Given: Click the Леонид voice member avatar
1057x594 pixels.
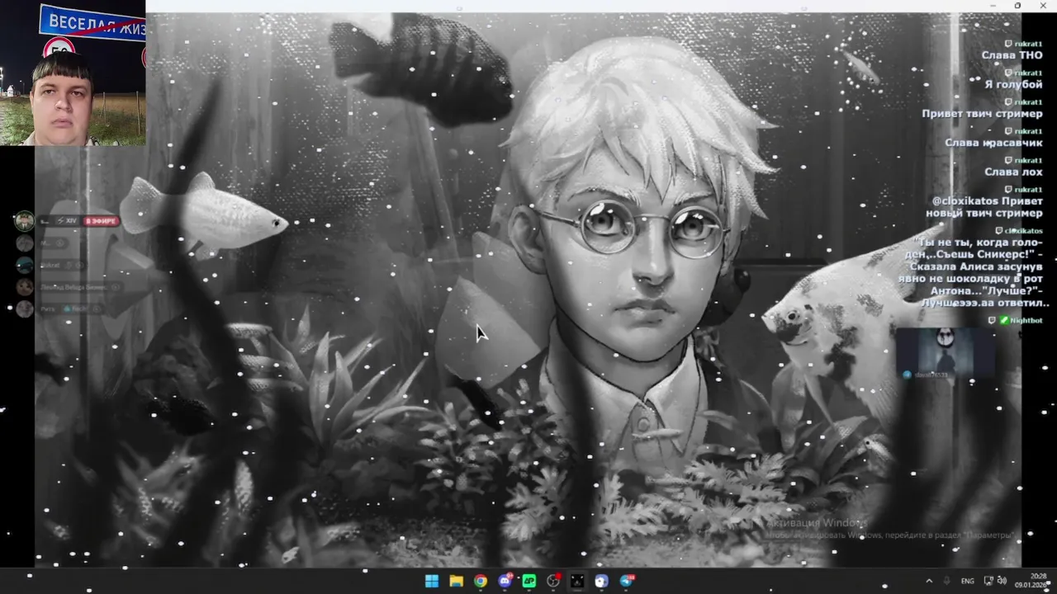Looking at the screenshot, I should coord(25,287).
